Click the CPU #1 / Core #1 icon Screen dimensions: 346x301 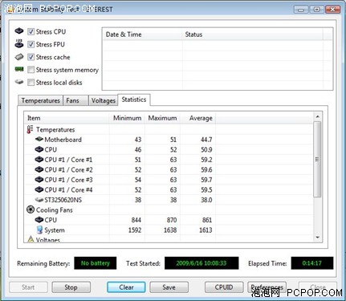pyautogui.click(x=39, y=160)
